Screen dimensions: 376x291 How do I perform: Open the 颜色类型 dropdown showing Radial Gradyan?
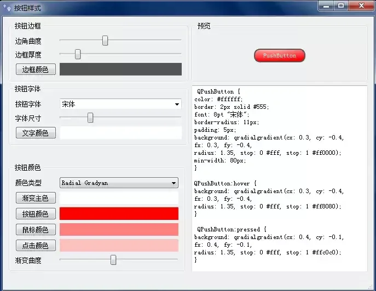(119, 183)
